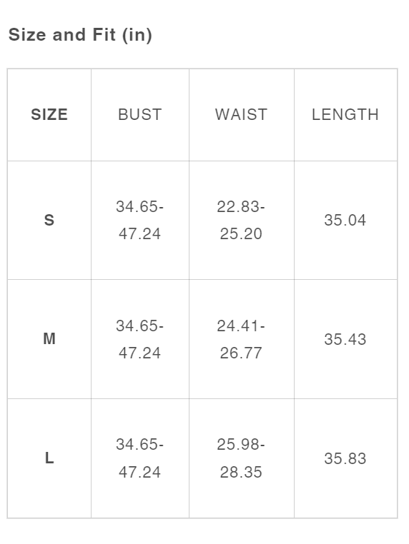Click bust value 34.65-47.24 for size L
The image size is (409, 544).
click(139, 458)
